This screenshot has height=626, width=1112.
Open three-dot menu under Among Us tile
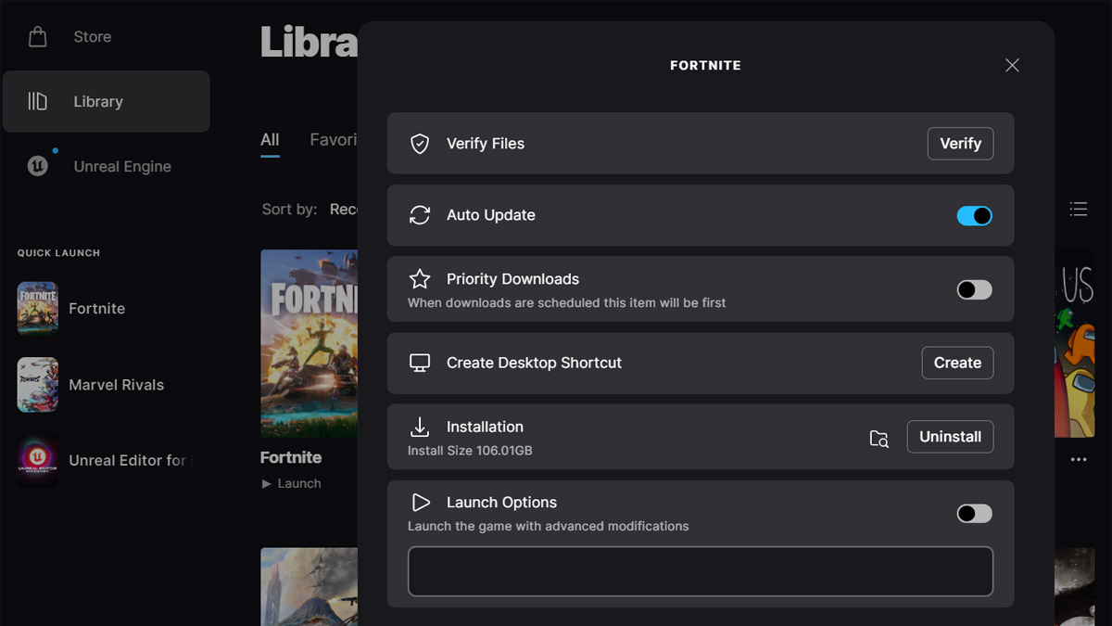point(1079,459)
